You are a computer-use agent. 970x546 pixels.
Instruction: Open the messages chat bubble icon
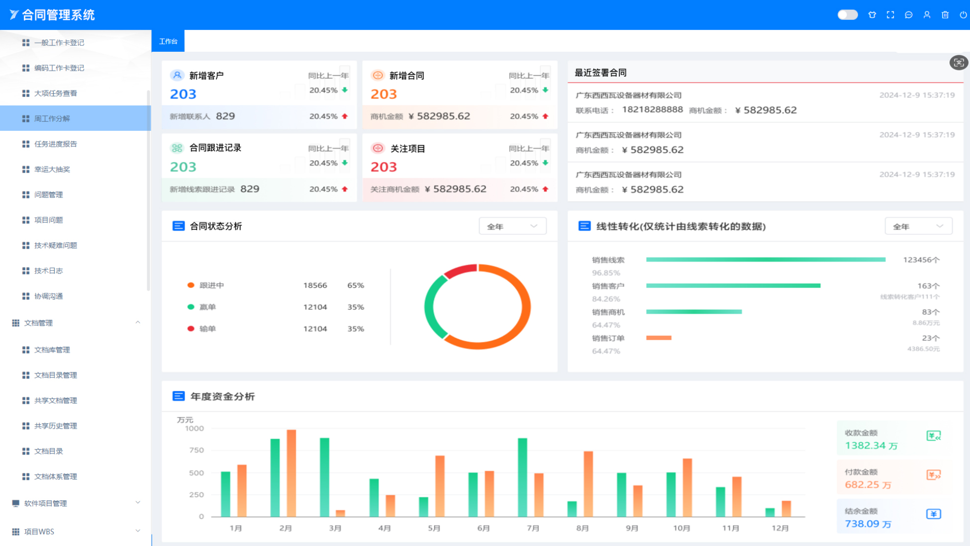click(909, 15)
